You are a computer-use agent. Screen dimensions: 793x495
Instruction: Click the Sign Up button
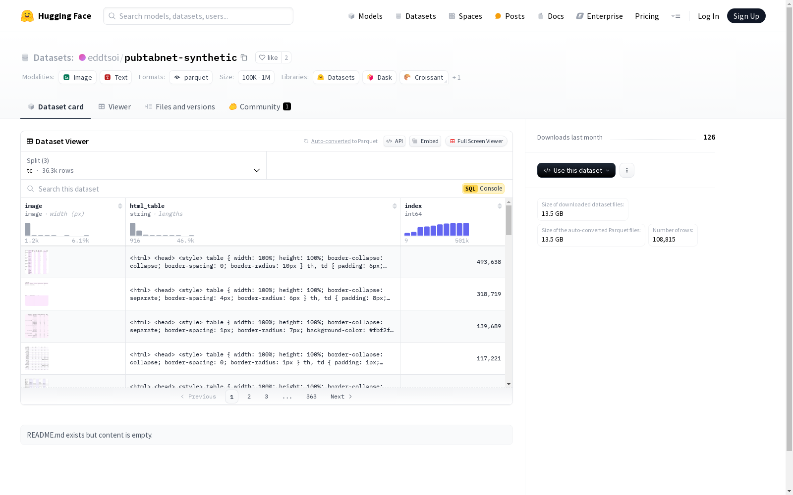pyautogui.click(x=746, y=16)
